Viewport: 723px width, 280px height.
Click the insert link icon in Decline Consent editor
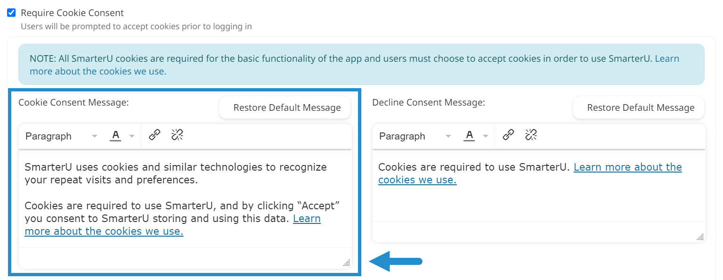point(508,135)
